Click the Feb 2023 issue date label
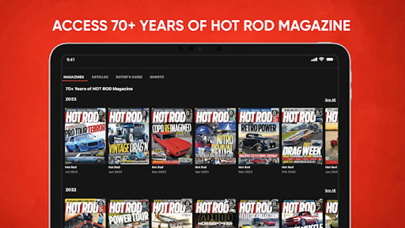 (289, 172)
